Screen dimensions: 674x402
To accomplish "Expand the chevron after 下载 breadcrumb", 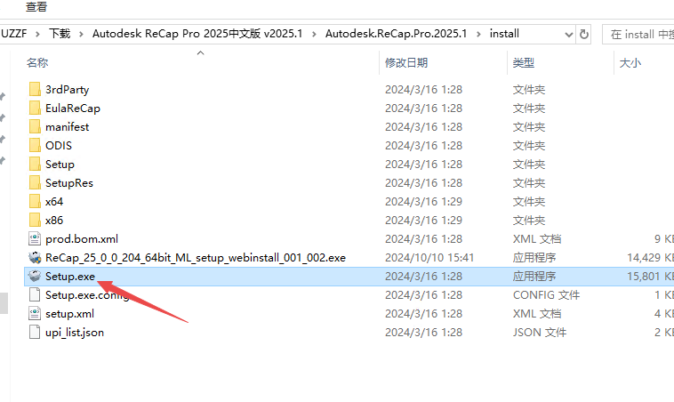I will 82,34.
